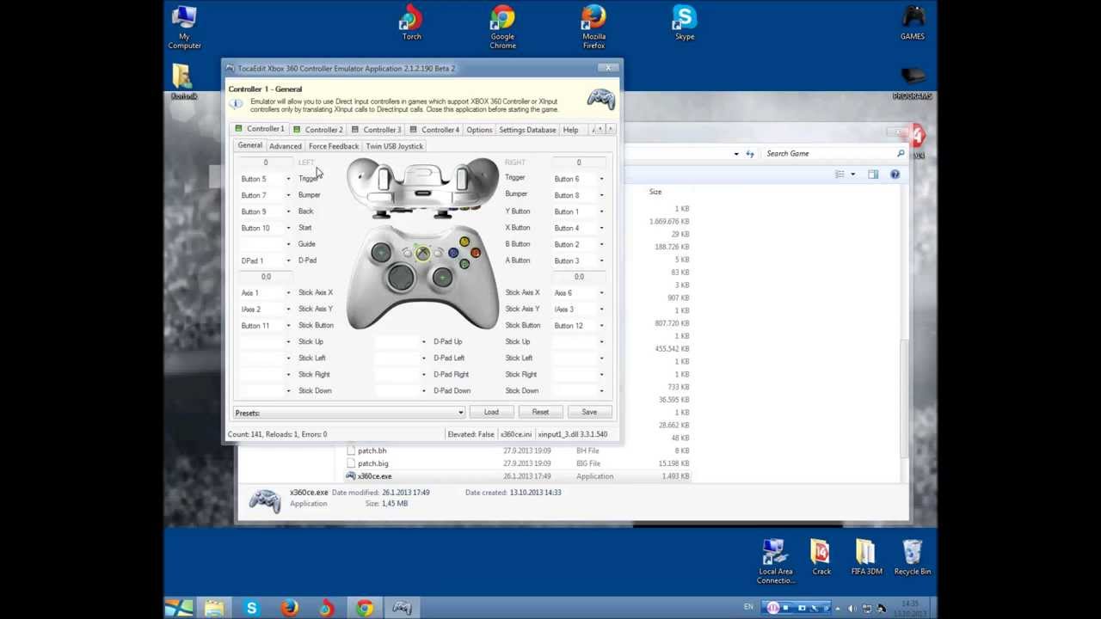Click Explorer help question mark icon
This screenshot has width=1101, height=619.
pyautogui.click(x=895, y=175)
